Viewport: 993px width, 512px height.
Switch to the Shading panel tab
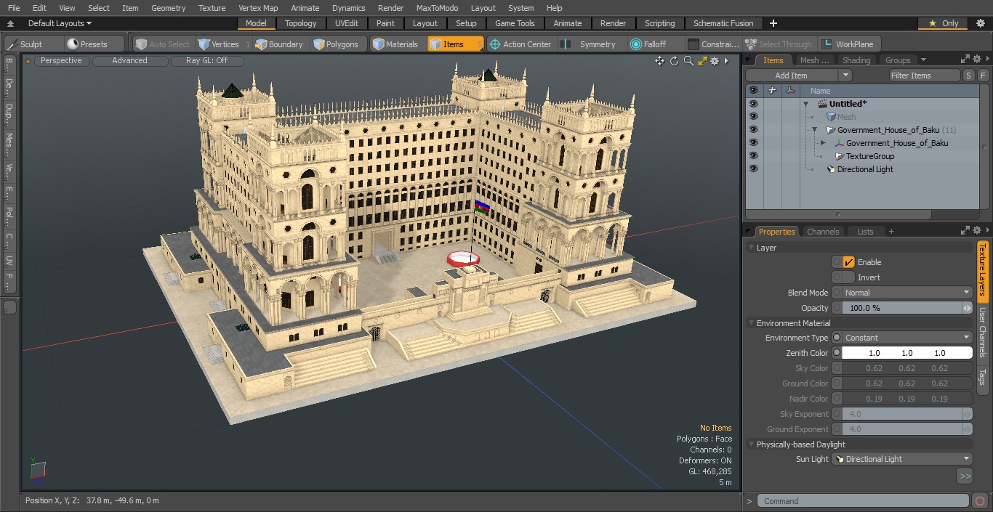(x=856, y=60)
